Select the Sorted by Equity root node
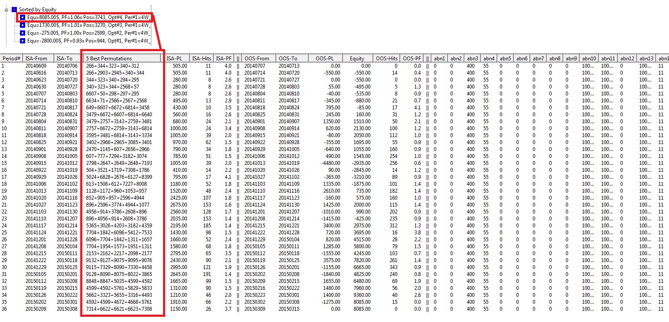The width and height of the screenshot is (669, 322). point(37,9)
